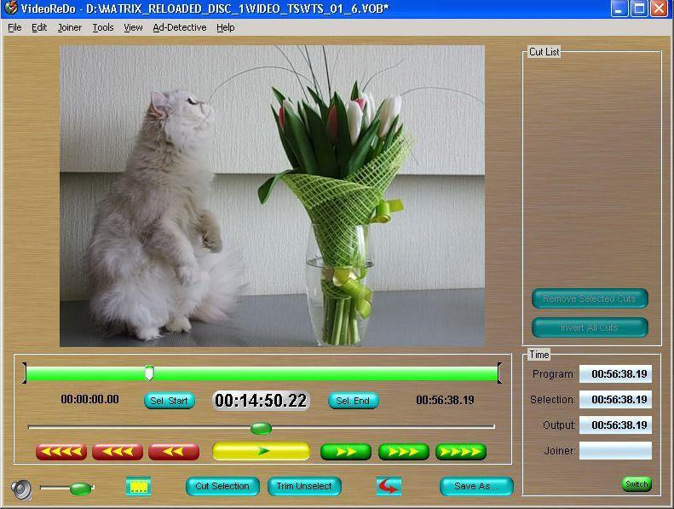Click the end time text under the timeline
The width and height of the screenshot is (674, 509).
coord(445,400)
